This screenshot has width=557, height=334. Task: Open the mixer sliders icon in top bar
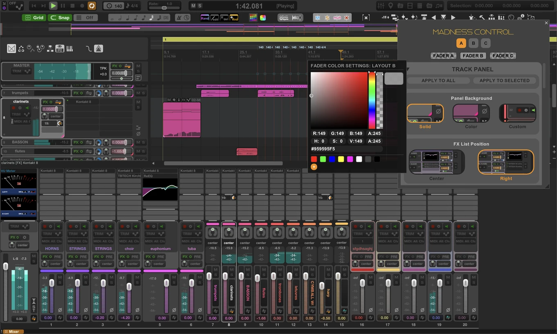point(380,6)
